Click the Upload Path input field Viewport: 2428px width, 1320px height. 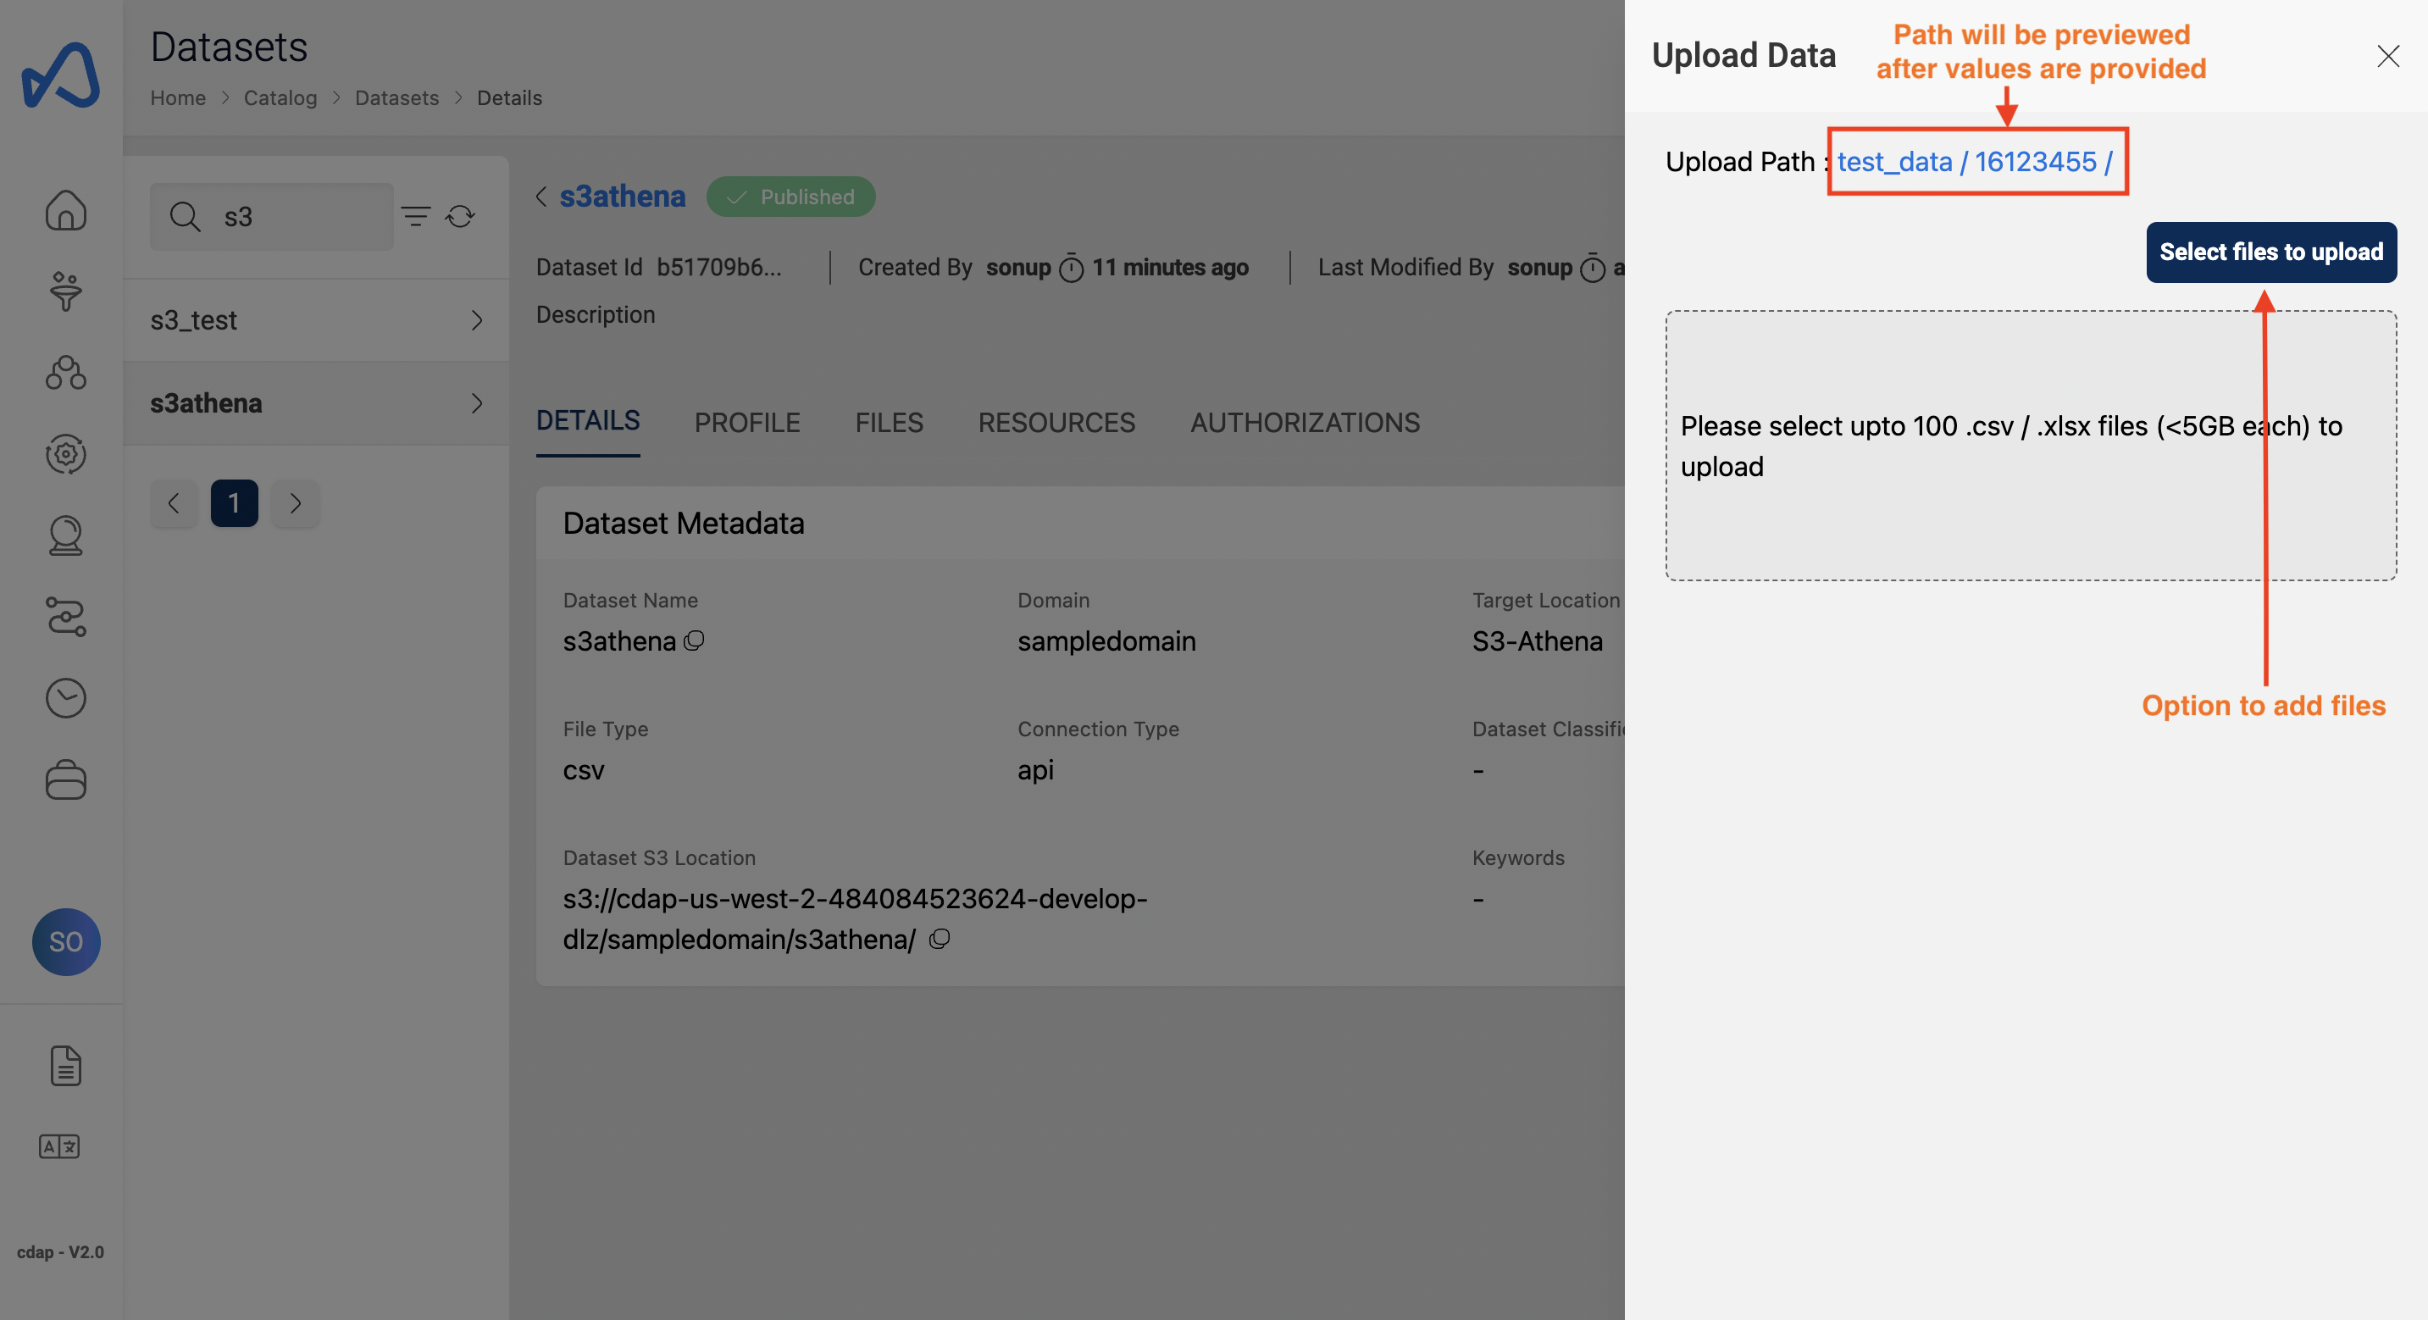point(1976,161)
